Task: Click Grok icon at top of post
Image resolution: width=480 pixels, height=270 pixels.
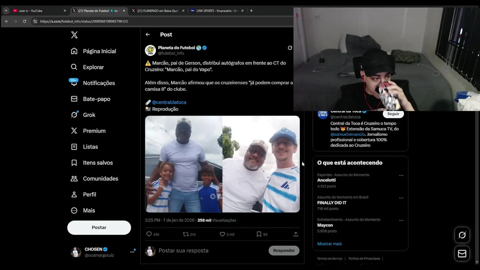Action: (x=290, y=48)
